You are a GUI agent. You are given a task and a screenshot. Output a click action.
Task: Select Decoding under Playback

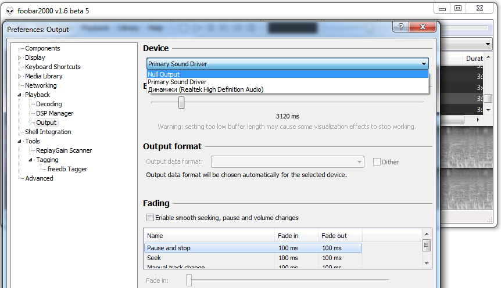click(x=49, y=104)
